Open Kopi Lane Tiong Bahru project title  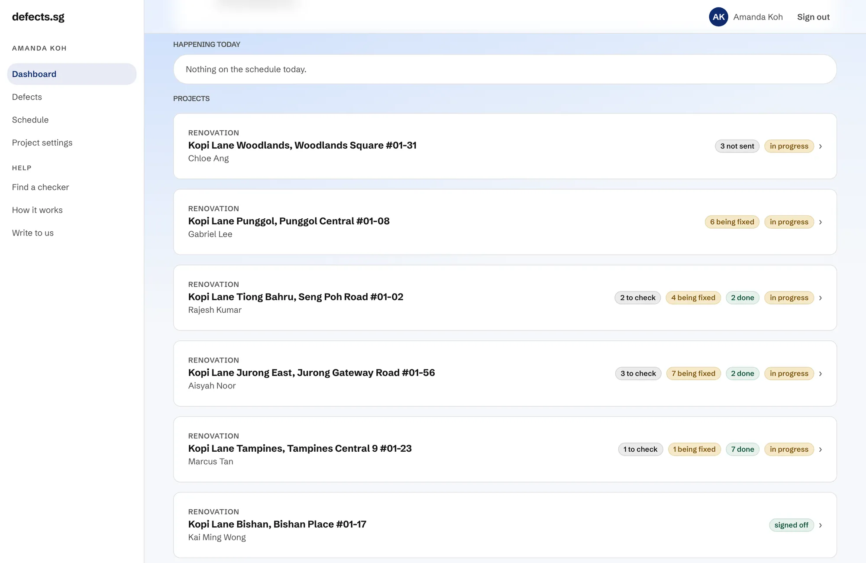point(296,297)
